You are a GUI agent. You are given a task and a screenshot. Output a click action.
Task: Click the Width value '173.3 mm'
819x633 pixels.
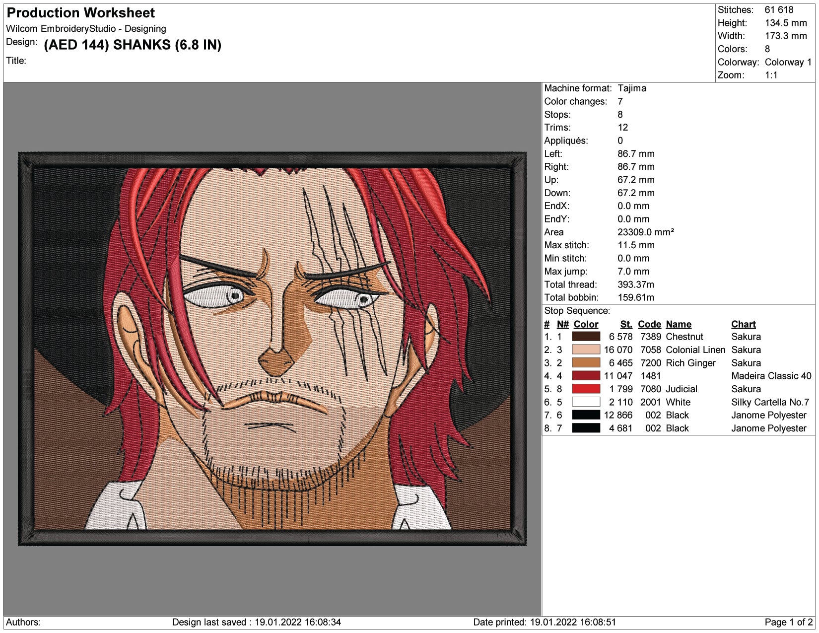[786, 36]
